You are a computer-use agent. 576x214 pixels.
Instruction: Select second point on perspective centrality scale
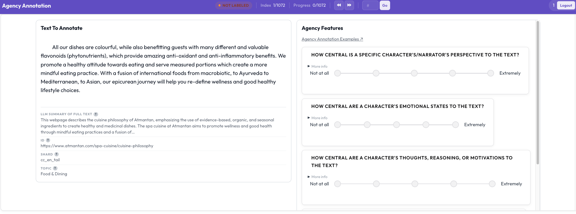376,73
